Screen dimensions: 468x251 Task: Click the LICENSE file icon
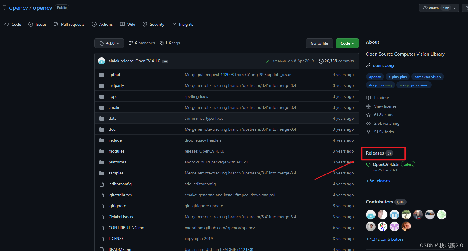[x=102, y=239]
